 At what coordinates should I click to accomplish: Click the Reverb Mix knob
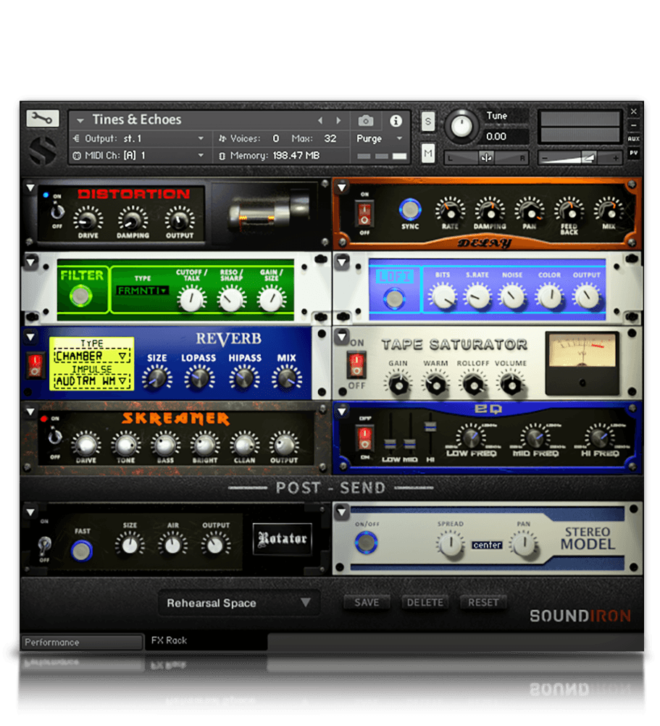coord(286,377)
